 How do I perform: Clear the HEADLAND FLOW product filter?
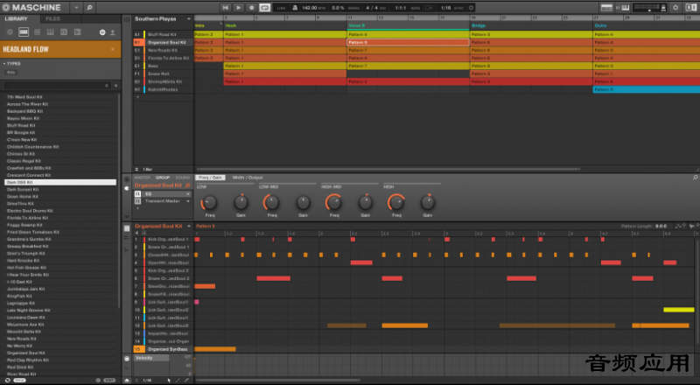113,49
